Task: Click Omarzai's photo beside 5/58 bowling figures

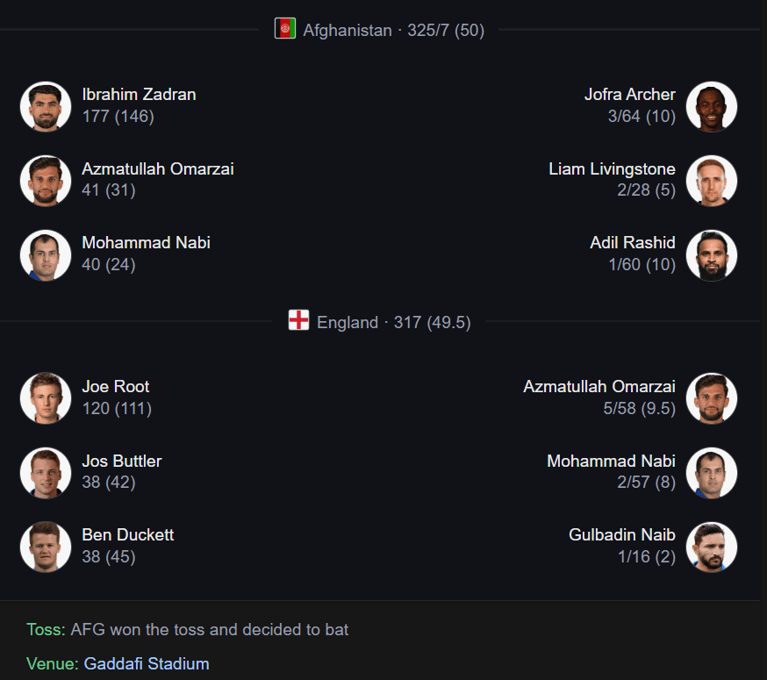Action: [711, 398]
